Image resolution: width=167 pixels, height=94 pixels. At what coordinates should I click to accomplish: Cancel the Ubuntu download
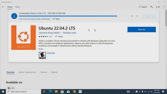tap(137, 16)
